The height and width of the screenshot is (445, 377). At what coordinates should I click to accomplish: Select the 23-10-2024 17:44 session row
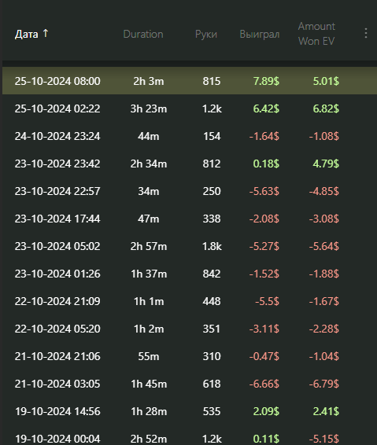190,219
